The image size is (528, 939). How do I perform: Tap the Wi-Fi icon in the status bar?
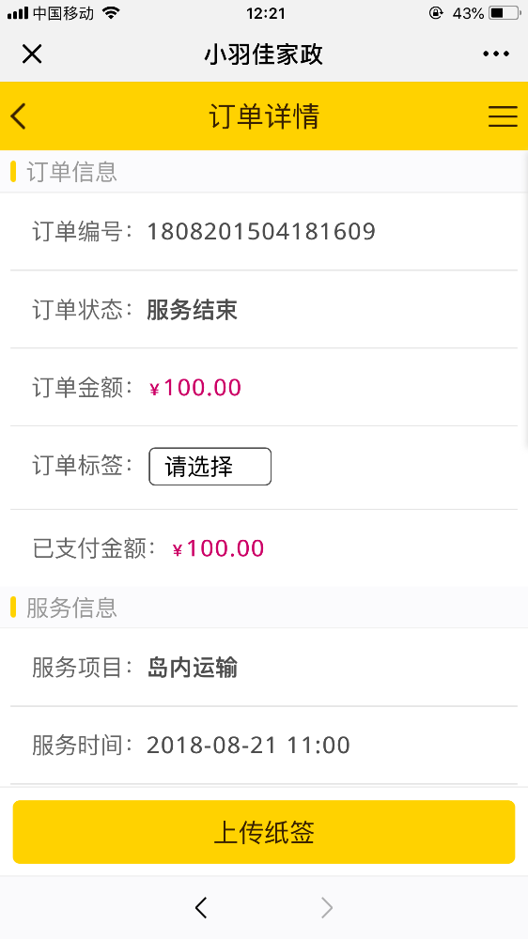click(111, 12)
